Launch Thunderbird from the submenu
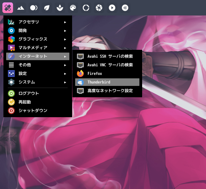The image size is (206, 189). pos(107,82)
